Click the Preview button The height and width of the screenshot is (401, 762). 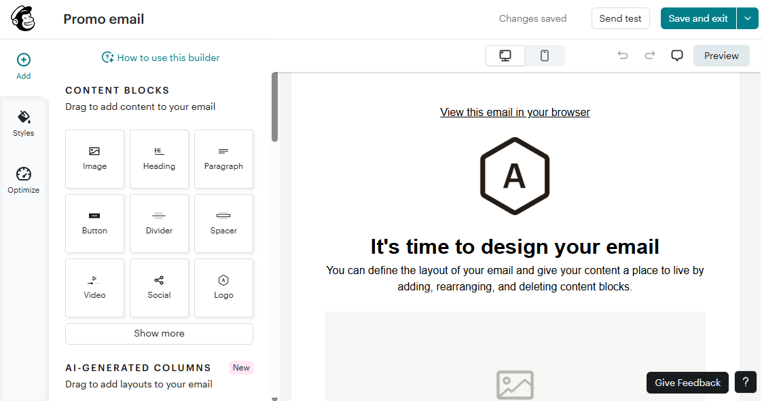(x=721, y=55)
